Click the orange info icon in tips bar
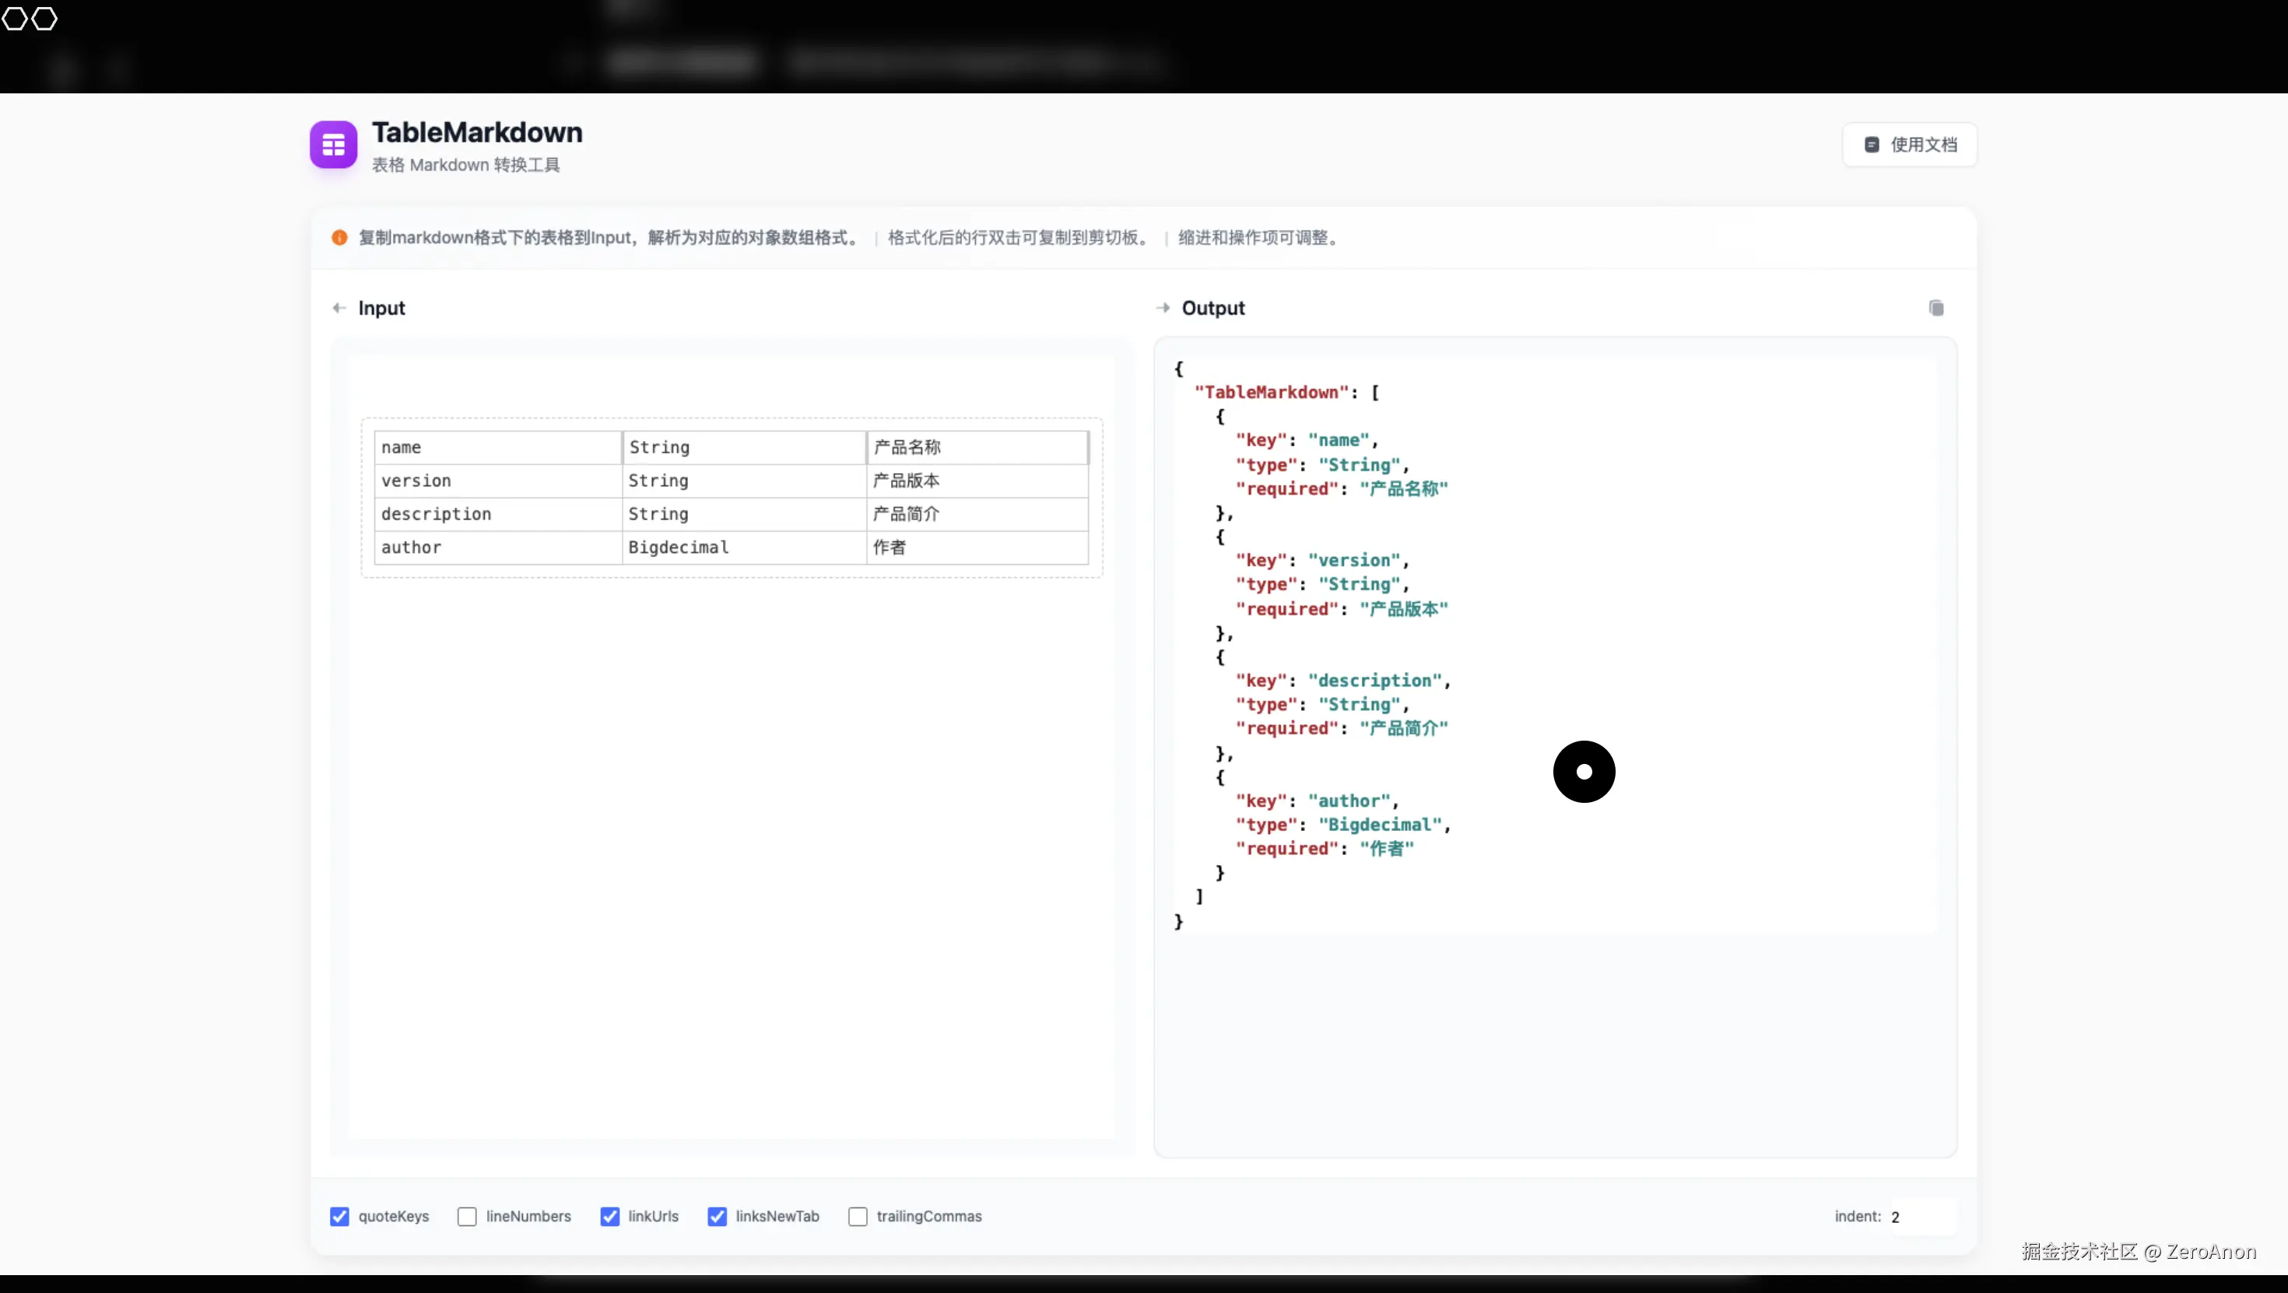 339,238
